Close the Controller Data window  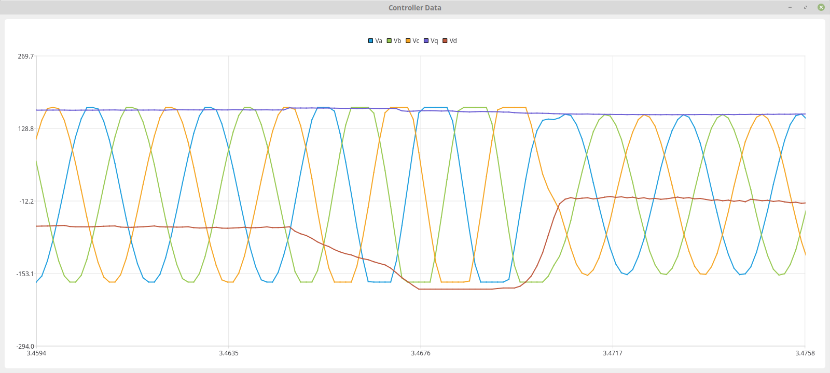pyautogui.click(x=821, y=7)
